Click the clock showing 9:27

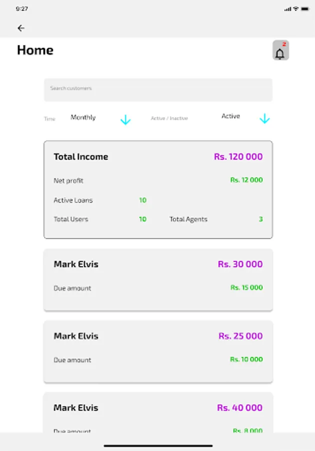tap(23, 8)
